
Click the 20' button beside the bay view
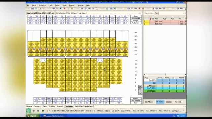click(x=140, y=89)
